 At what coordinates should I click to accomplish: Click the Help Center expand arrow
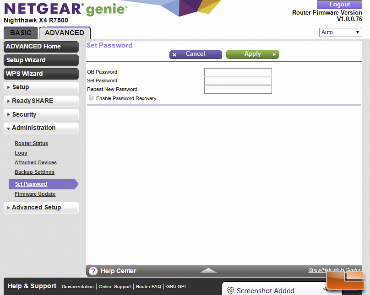[x=208, y=270]
